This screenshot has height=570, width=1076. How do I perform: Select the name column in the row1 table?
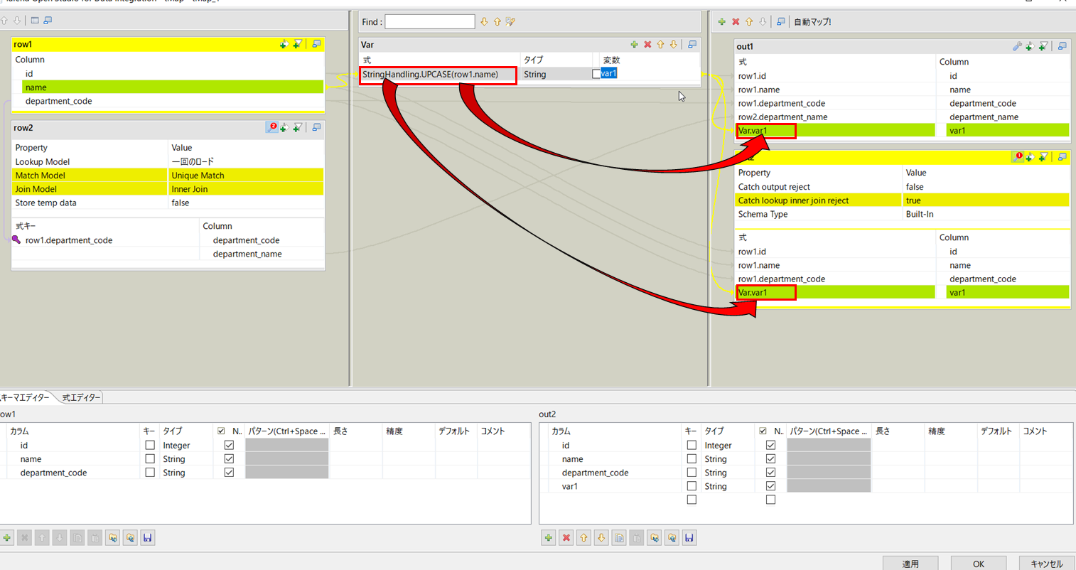(173, 87)
